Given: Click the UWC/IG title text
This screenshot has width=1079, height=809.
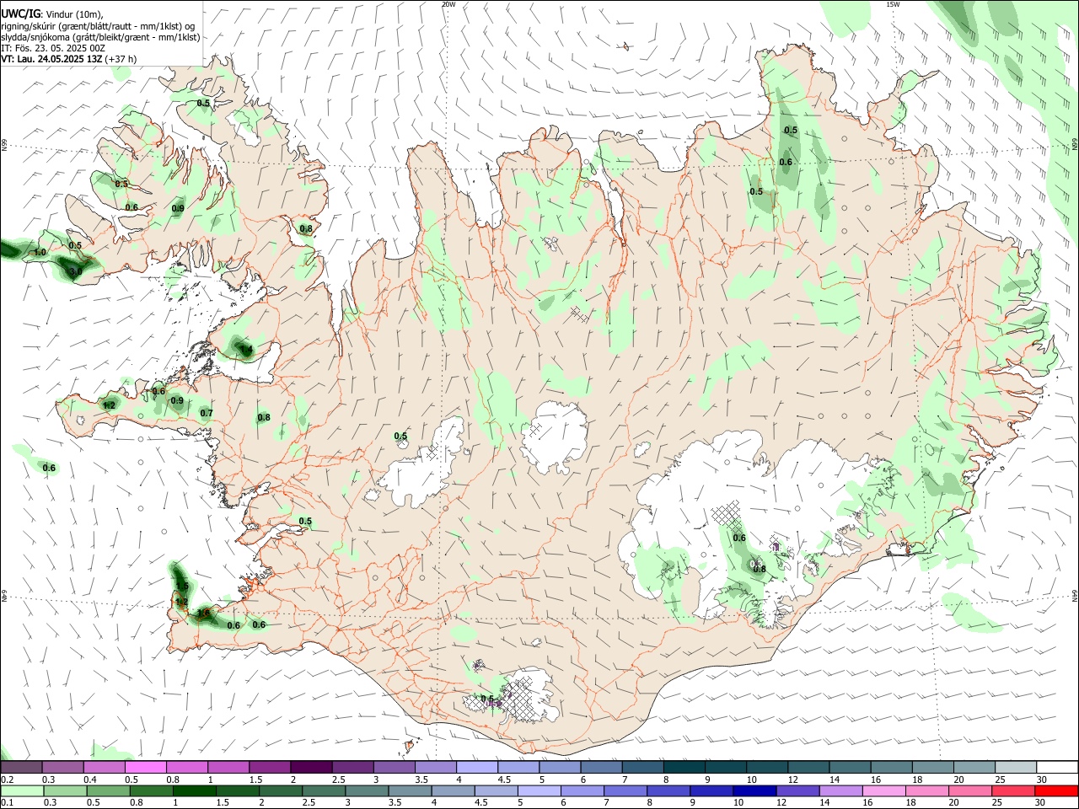Looking at the screenshot, I should (x=20, y=13).
